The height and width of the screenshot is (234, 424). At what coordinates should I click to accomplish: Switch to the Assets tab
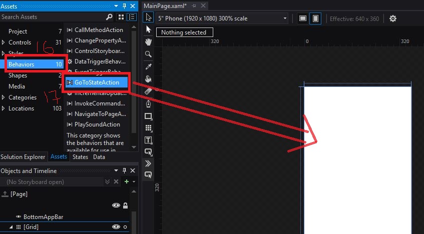[x=59, y=156]
